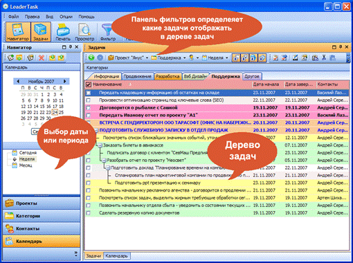Go to previous month in calendar

[x=18, y=81]
